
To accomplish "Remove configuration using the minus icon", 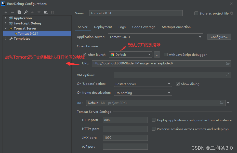I will tap(12, 12).
